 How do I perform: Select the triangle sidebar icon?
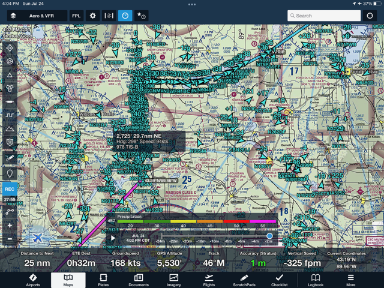coord(10,74)
